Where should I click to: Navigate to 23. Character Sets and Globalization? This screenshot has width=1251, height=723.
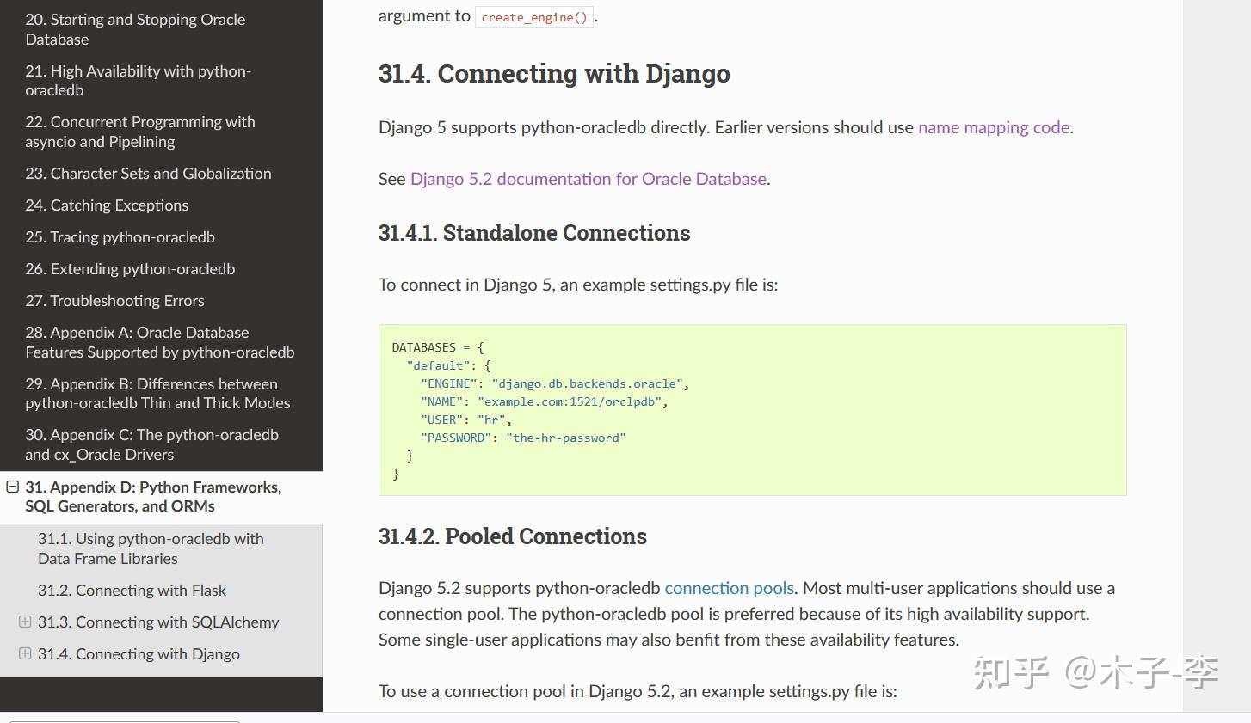(148, 173)
